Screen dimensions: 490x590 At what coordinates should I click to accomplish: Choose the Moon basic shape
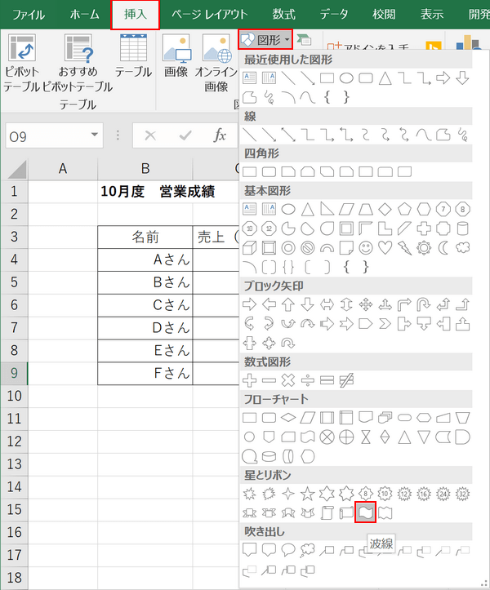click(443, 247)
